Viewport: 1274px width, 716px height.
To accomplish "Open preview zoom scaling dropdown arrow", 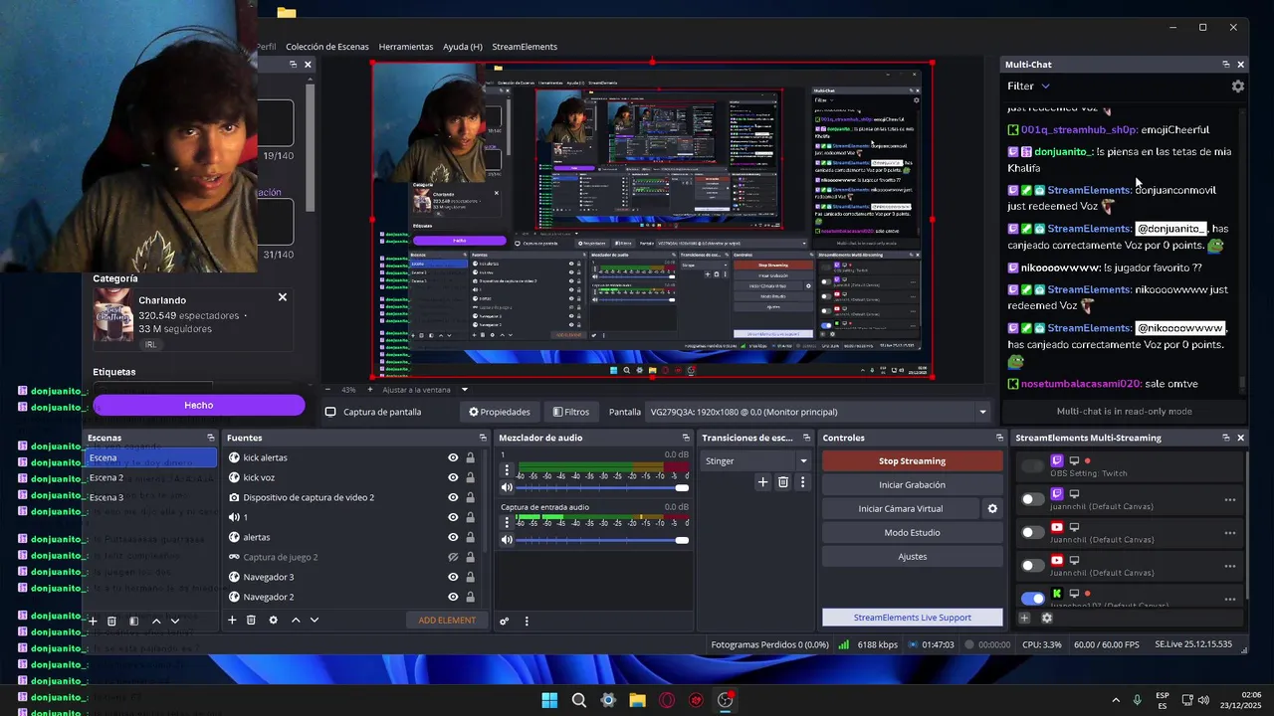I will (x=464, y=390).
